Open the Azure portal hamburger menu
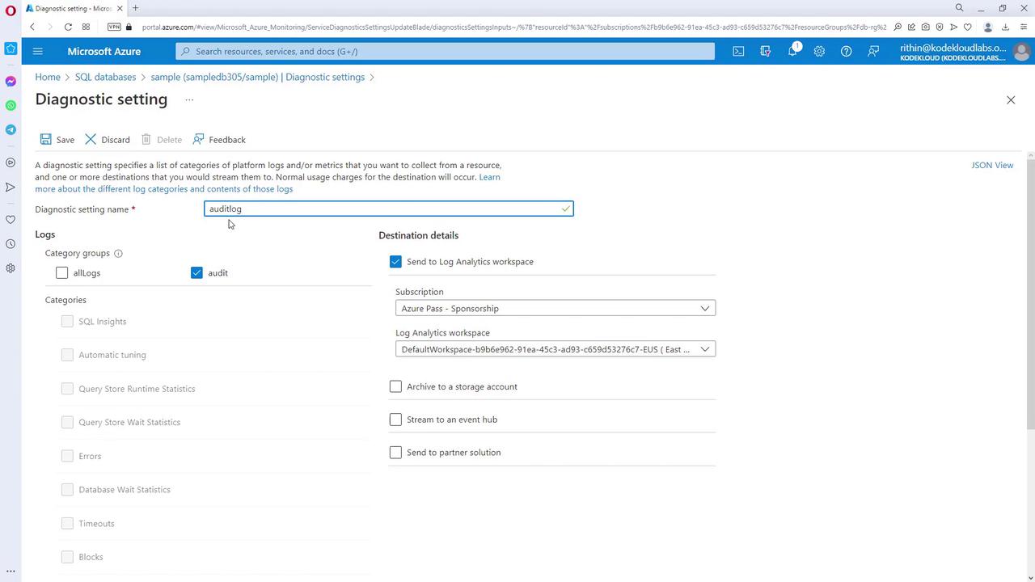 coord(37,51)
